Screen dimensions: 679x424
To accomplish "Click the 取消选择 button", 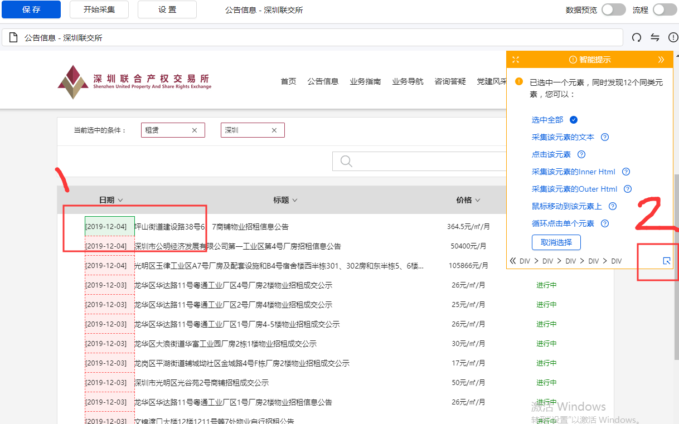I will click(556, 242).
